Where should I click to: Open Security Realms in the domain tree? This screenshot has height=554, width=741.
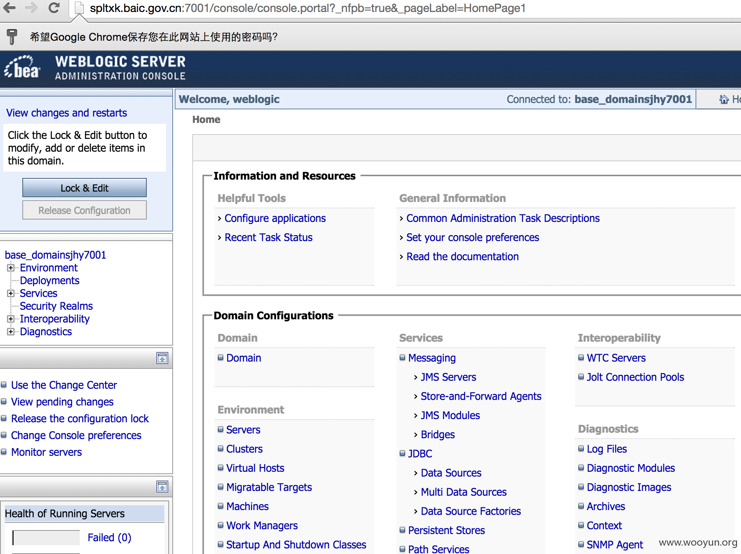[56, 306]
